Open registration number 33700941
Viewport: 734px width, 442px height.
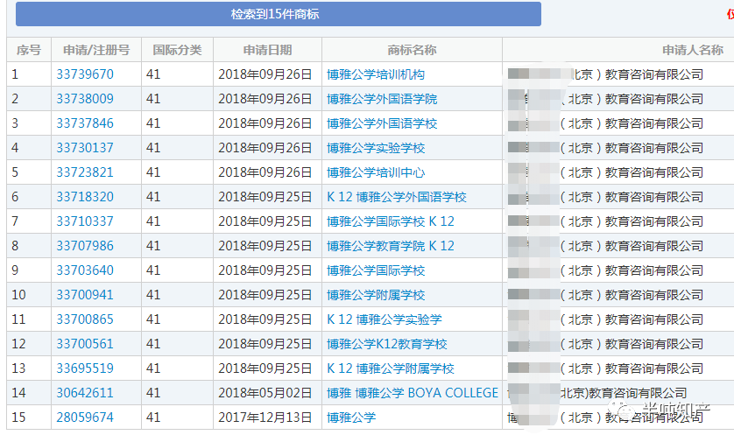[x=85, y=295]
